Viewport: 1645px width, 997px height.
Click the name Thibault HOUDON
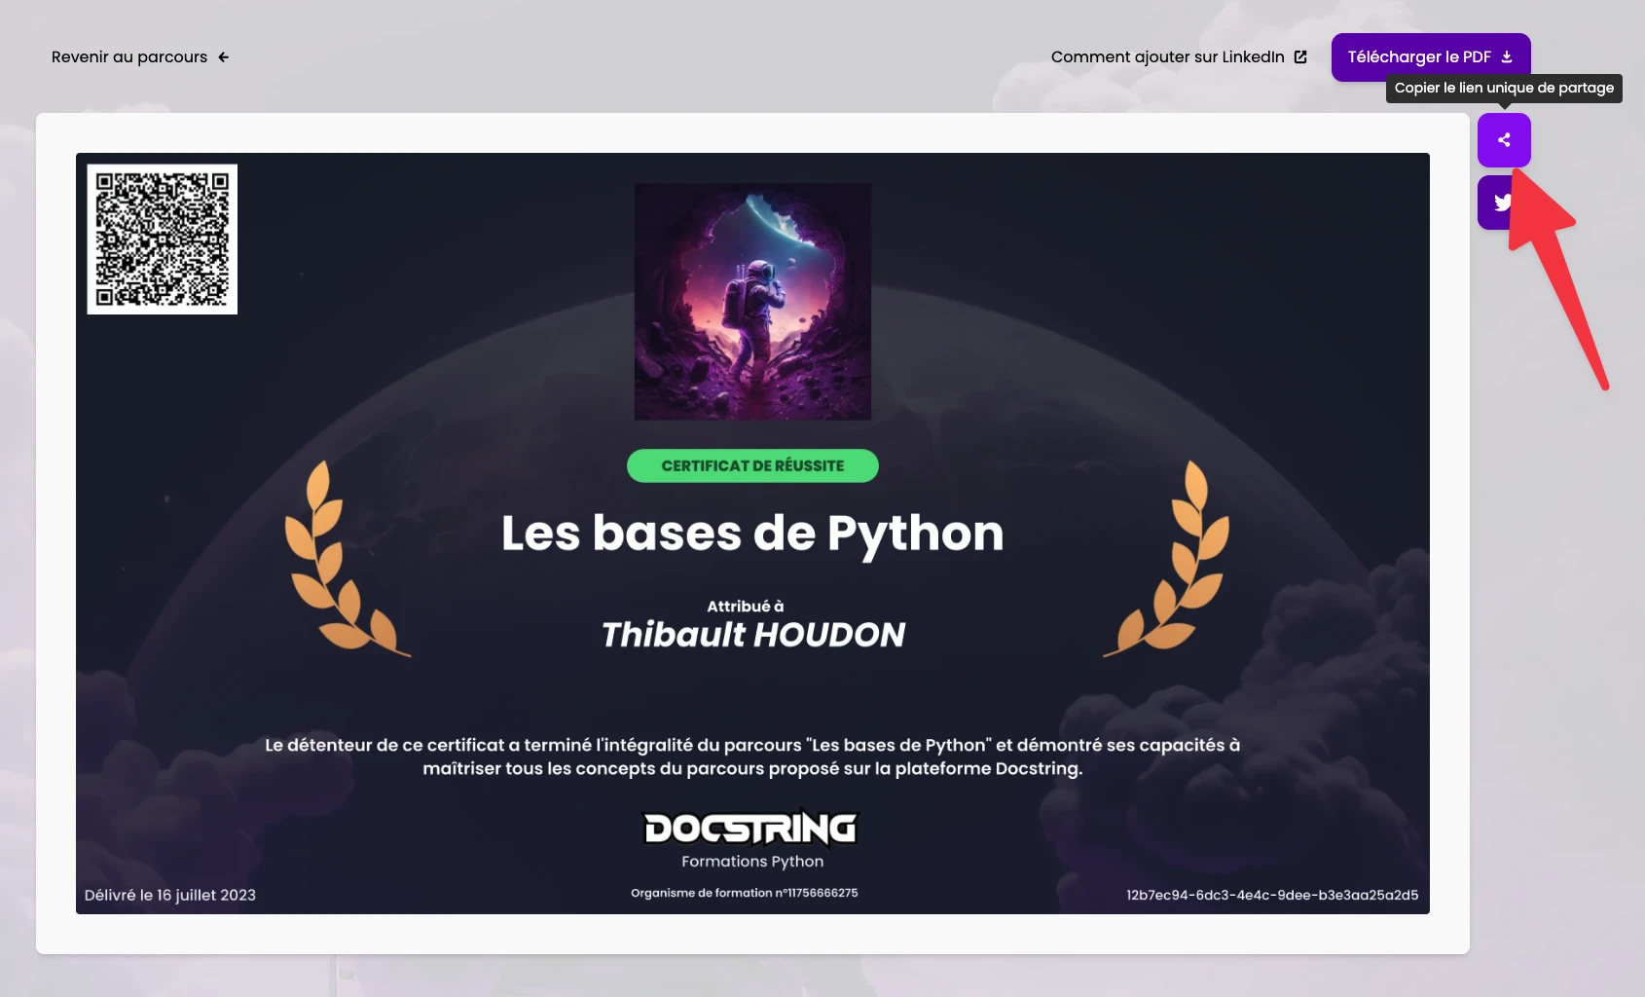click(x=751, y=633)
